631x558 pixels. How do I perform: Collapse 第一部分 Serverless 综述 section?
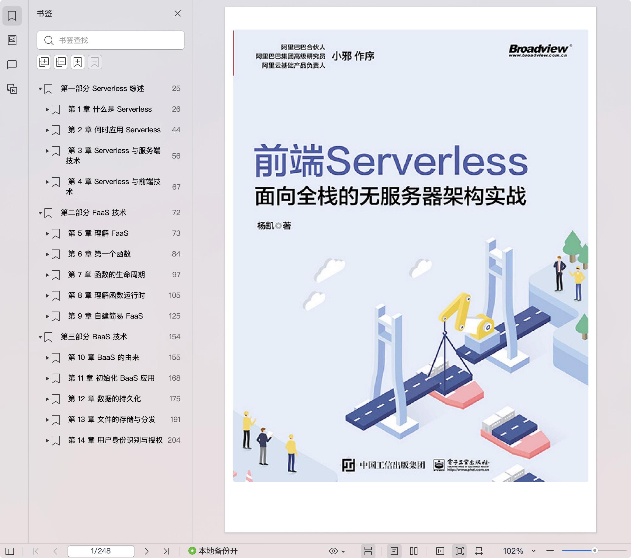(x=40, y=89)
